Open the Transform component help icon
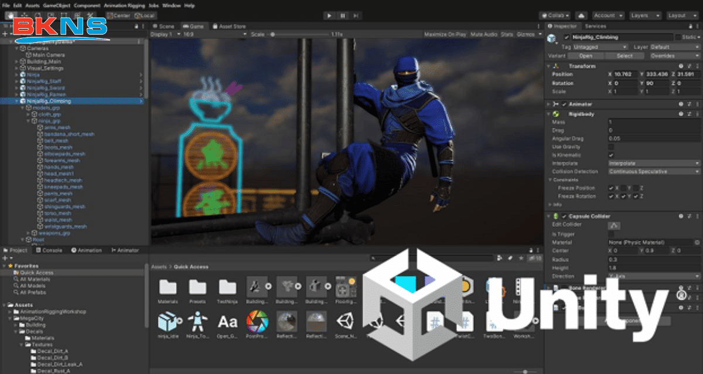 click(681, 66)
